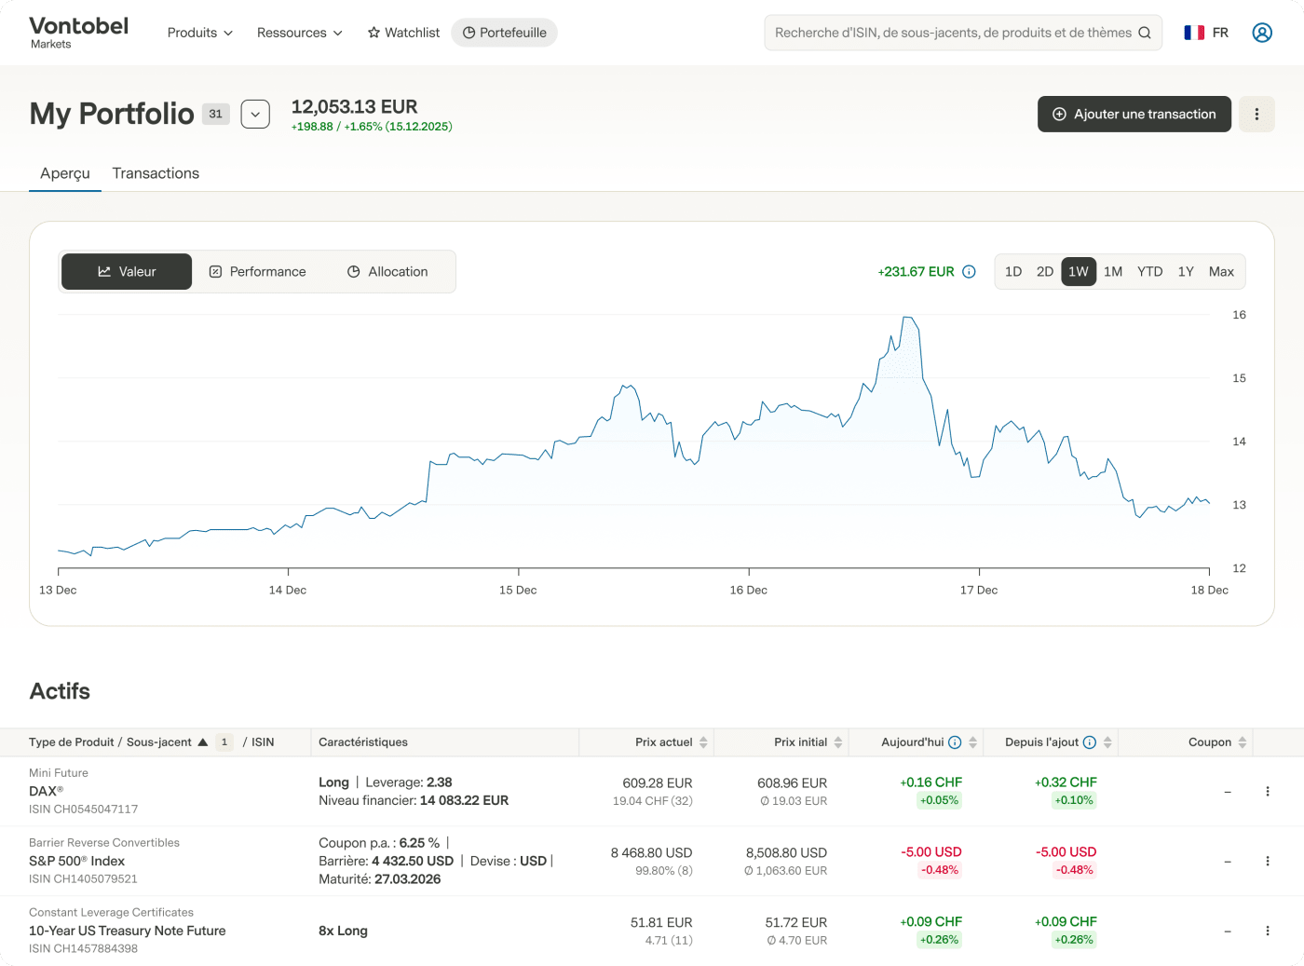
Task: Open DAX Mini Future product
Action: 46,791
